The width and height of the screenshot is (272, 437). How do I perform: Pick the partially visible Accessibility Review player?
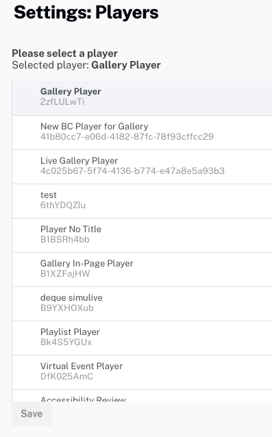click(142, 396)
